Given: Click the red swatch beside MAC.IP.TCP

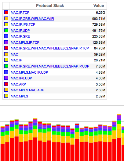Looking at the screenshot, I should [6, 12].
